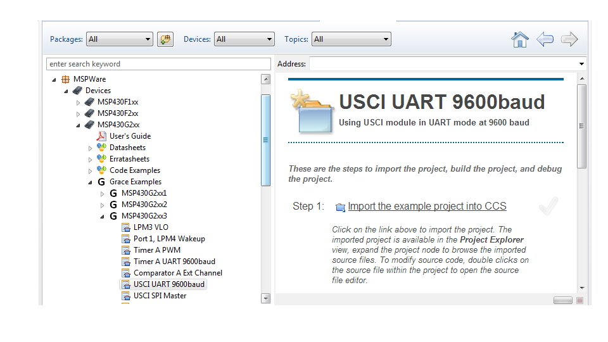Click the Code Examples icon
This screenshot has height=342, width=608.
(x=101, y=170)
